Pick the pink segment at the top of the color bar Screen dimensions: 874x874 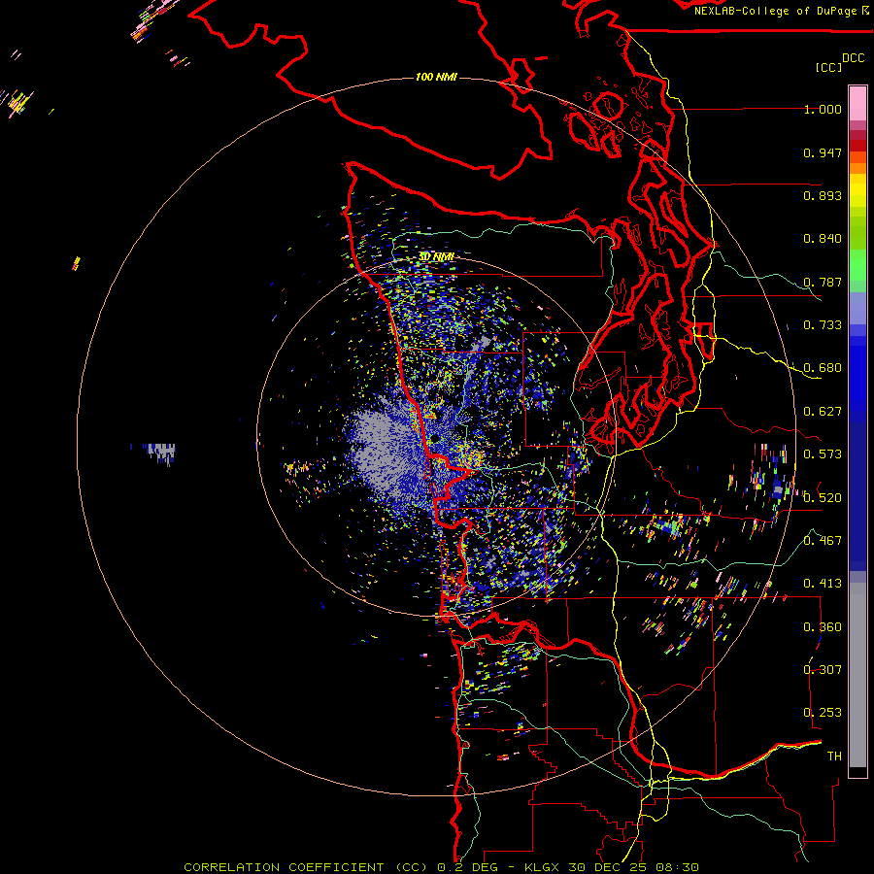857,104
